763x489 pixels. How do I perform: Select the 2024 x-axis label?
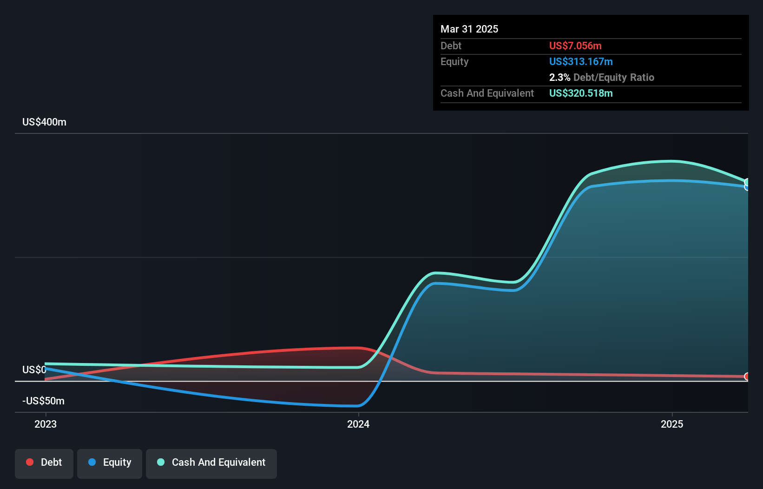[x=358, y=424]
